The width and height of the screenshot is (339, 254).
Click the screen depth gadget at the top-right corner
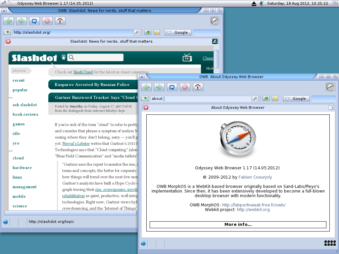tap(335, 3)
